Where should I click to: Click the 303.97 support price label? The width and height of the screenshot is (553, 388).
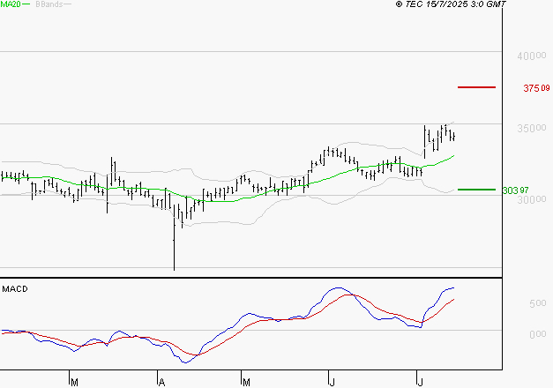pyautogui.click(x=515, y=190)
